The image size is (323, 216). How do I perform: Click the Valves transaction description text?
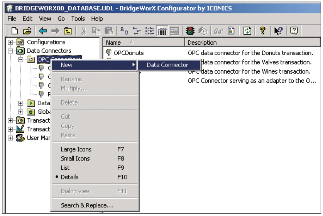point(256,62)
